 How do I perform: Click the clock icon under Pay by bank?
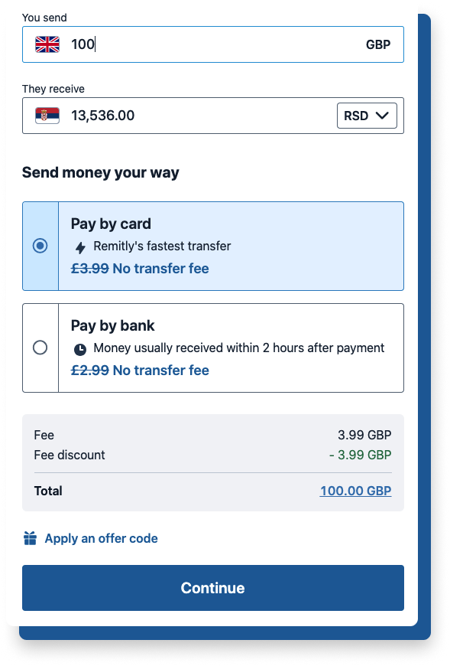[x=80, y=350]
